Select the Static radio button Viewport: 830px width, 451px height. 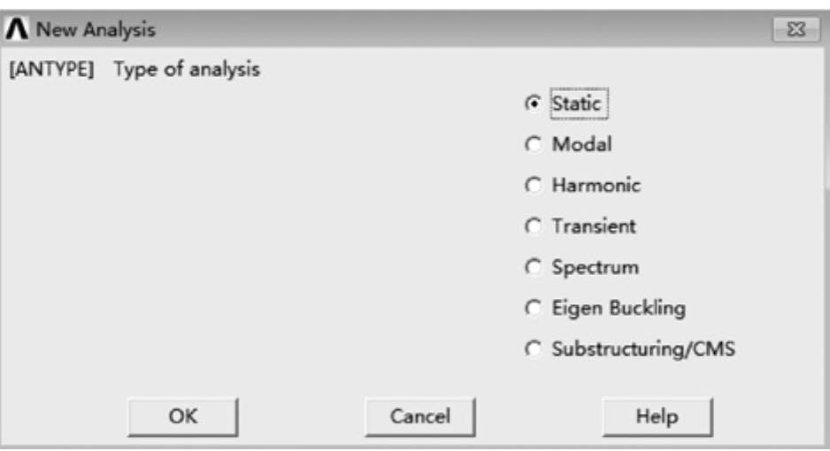(533, 103)
